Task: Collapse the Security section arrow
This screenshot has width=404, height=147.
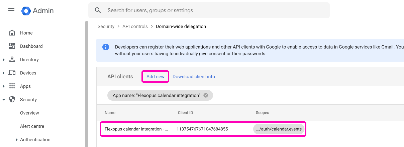Action: point(4,100)
